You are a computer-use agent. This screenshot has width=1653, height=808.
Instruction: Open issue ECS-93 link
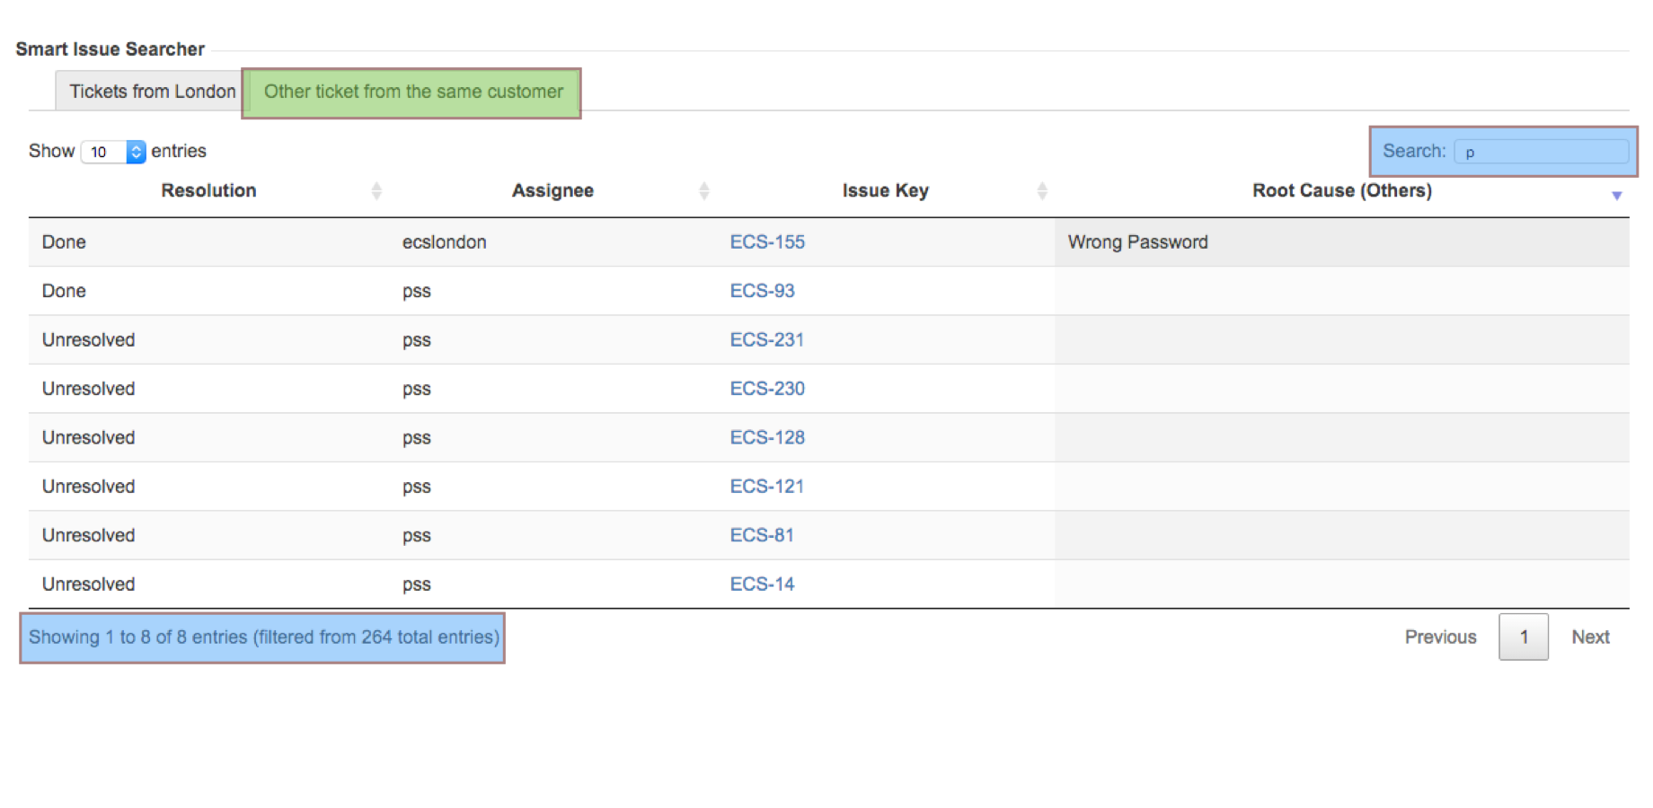tap(762, 291)
